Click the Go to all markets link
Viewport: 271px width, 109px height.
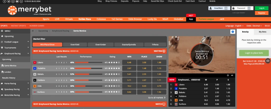pyautogui.click(x=157, y=97)
